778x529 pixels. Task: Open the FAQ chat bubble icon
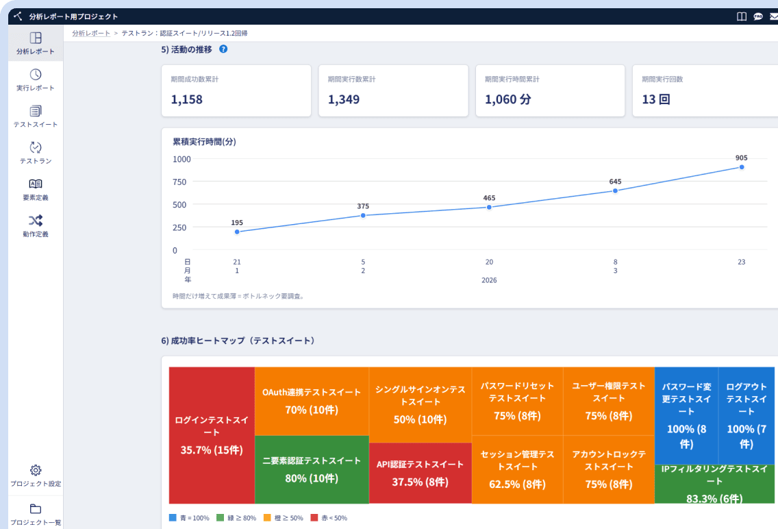coord(758,16)
